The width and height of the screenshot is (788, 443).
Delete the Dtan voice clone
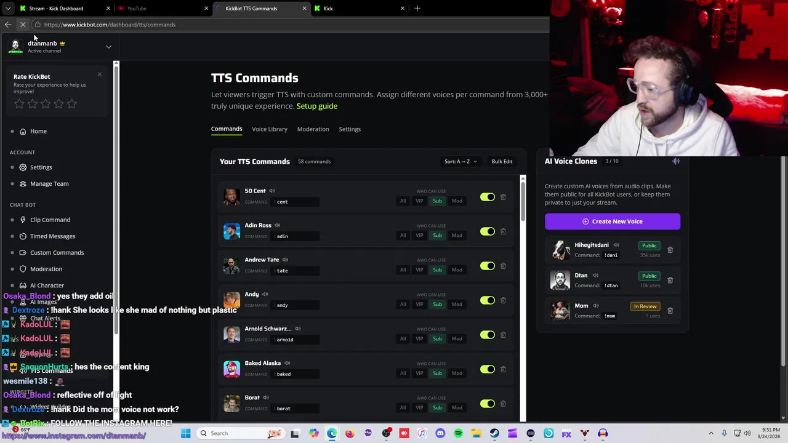[x=670, y=280]
